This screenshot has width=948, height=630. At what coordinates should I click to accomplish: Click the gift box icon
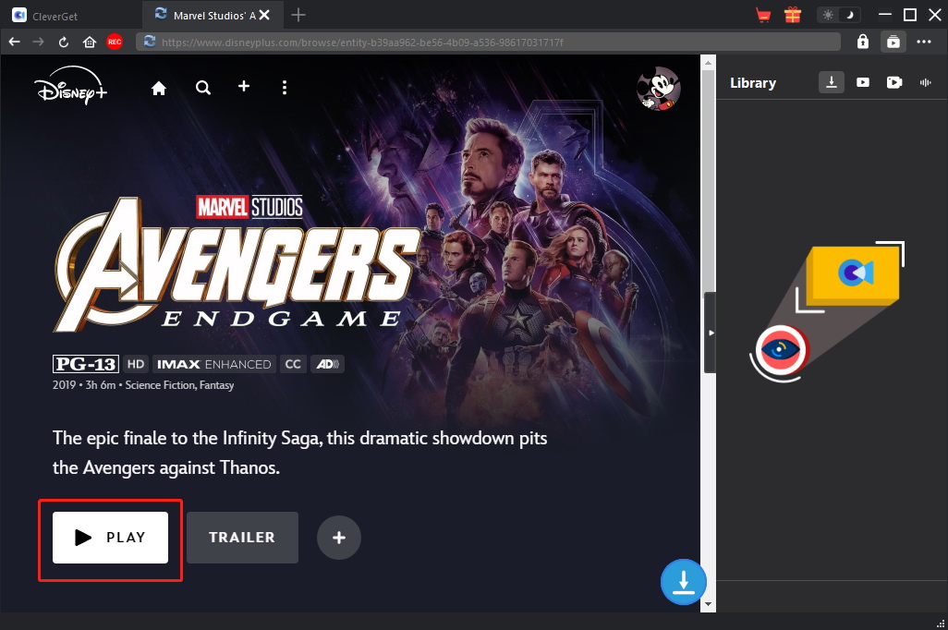(x=792, y=15)
